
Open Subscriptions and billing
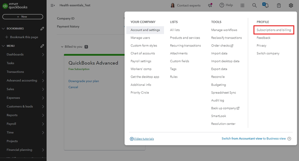pyautogui.click(x=274, y=30)
